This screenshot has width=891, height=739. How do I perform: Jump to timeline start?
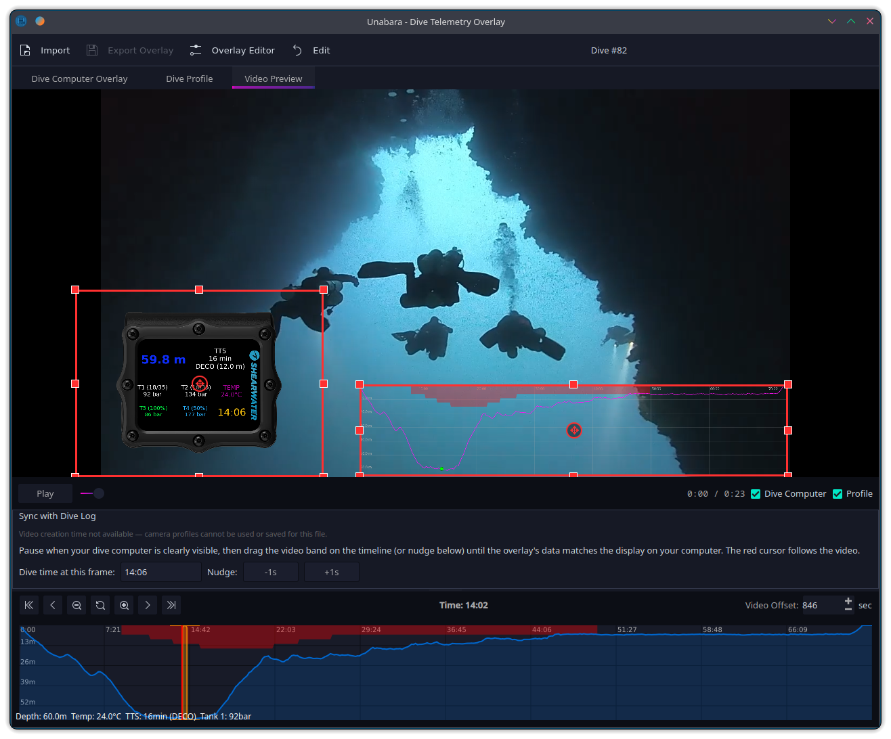click(x=28, y=605)
